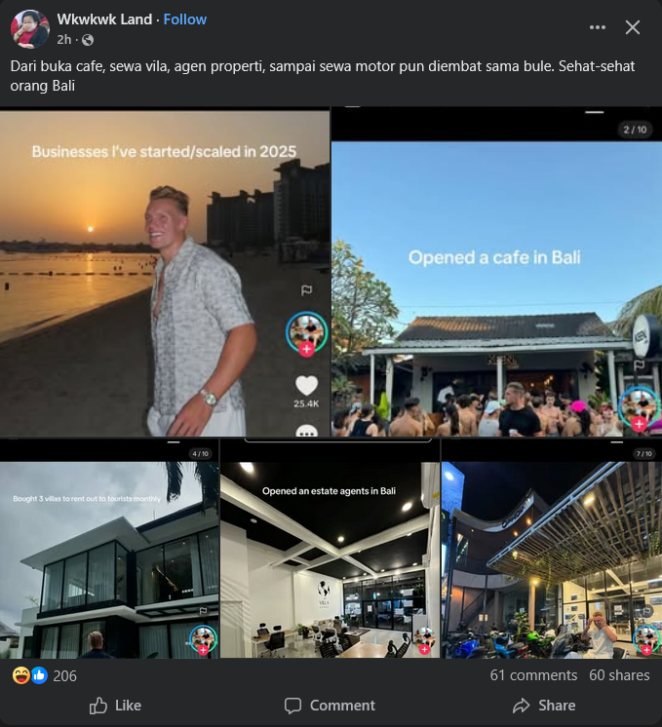Open the 'Bought 3 villas' image
This screenshot has height=727, width=662.
[x=109, y=548]
